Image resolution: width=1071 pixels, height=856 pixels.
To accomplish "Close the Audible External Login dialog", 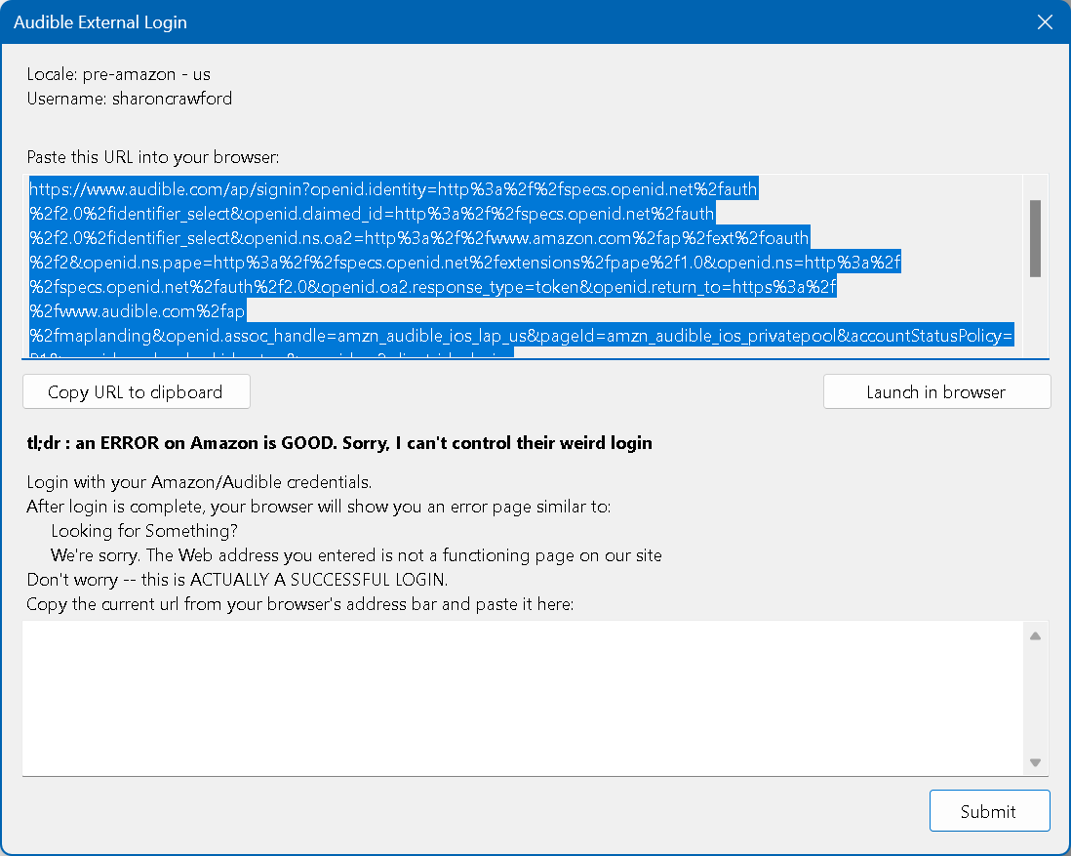I will (1045, 21).
